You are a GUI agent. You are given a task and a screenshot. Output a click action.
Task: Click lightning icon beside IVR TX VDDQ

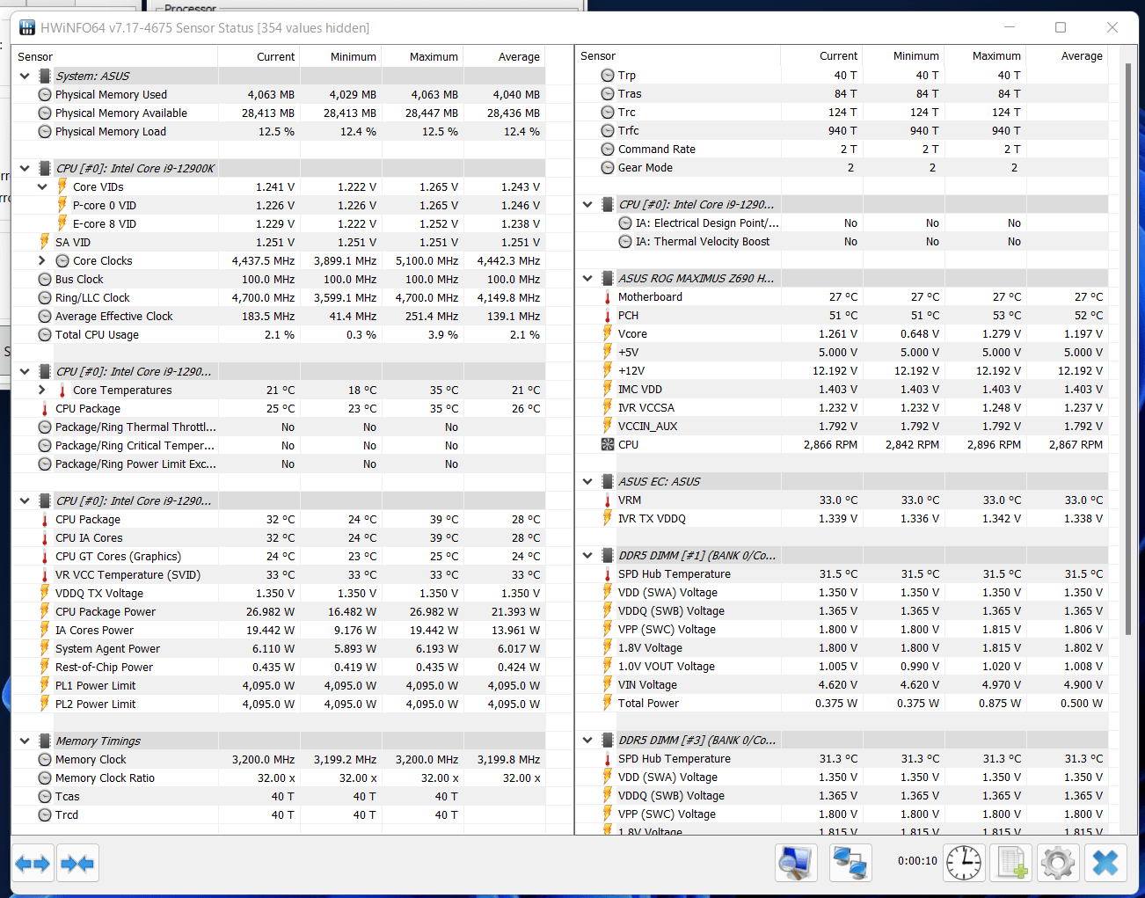[x=608, y=518]
